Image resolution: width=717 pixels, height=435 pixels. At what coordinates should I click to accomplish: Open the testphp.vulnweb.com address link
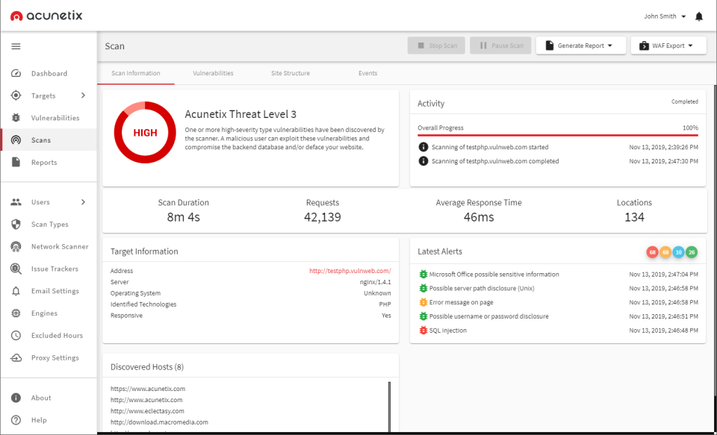point(350,271)
